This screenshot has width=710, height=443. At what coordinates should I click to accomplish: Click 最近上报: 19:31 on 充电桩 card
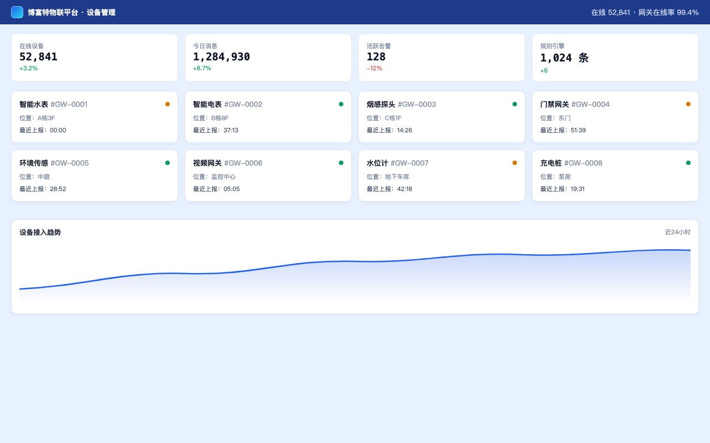click(562, 189)
